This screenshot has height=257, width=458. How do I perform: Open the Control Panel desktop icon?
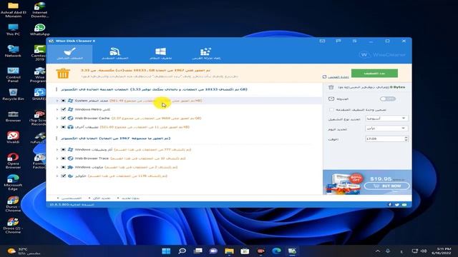pos(13,74)
